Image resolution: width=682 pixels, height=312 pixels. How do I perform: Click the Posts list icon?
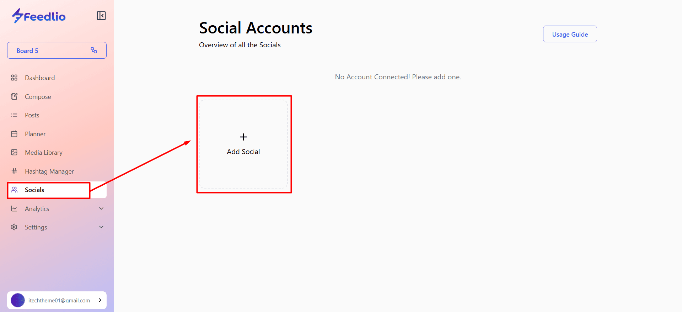pos(14,115)
